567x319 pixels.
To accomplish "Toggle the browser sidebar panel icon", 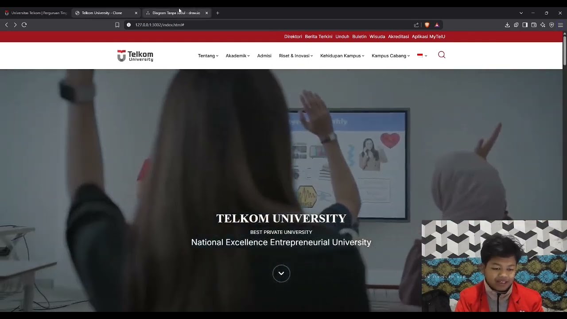I will (x=525, y=25).
